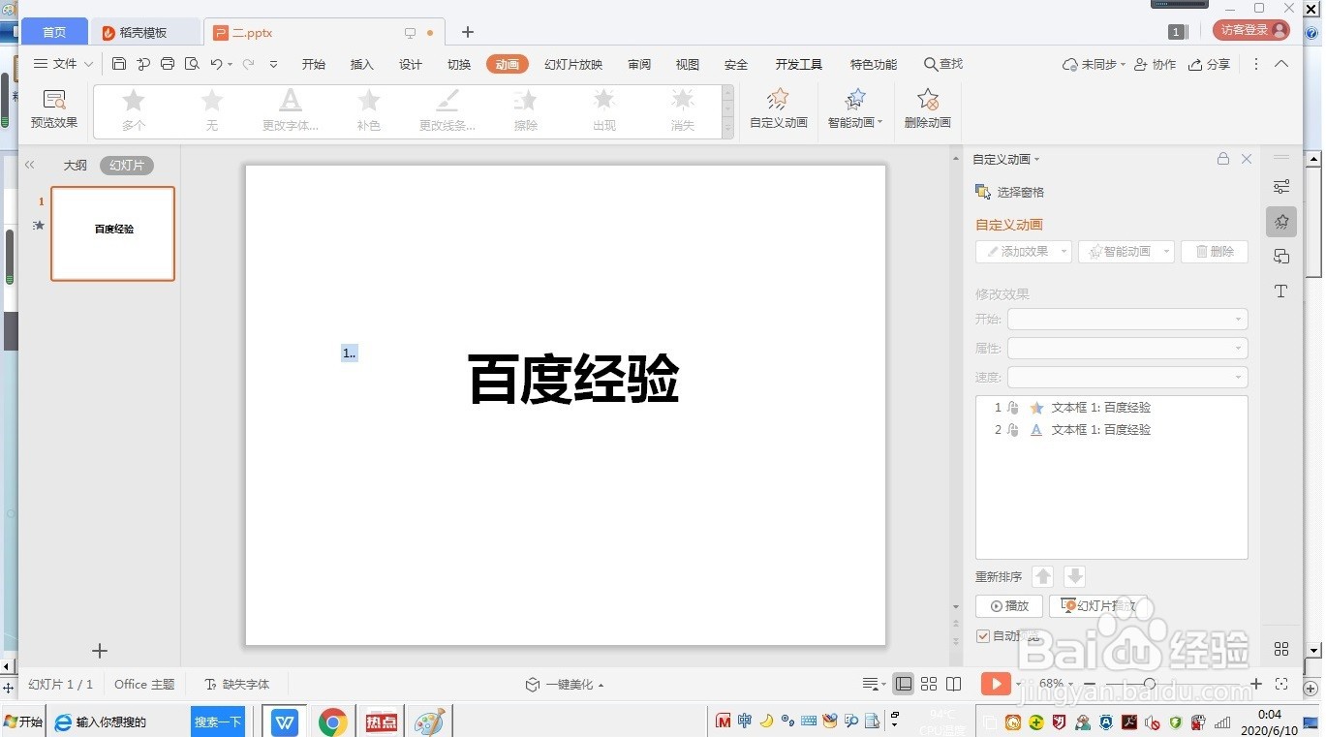Click the Redo arrow icon
Viewport: 1326px width, 737px height.
248,64
